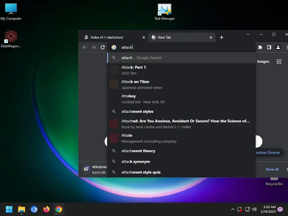This screenshot has height=216, width=288.
Task: Click the address bar with attach
Action: pyautogui.click(x=182, y=47)
